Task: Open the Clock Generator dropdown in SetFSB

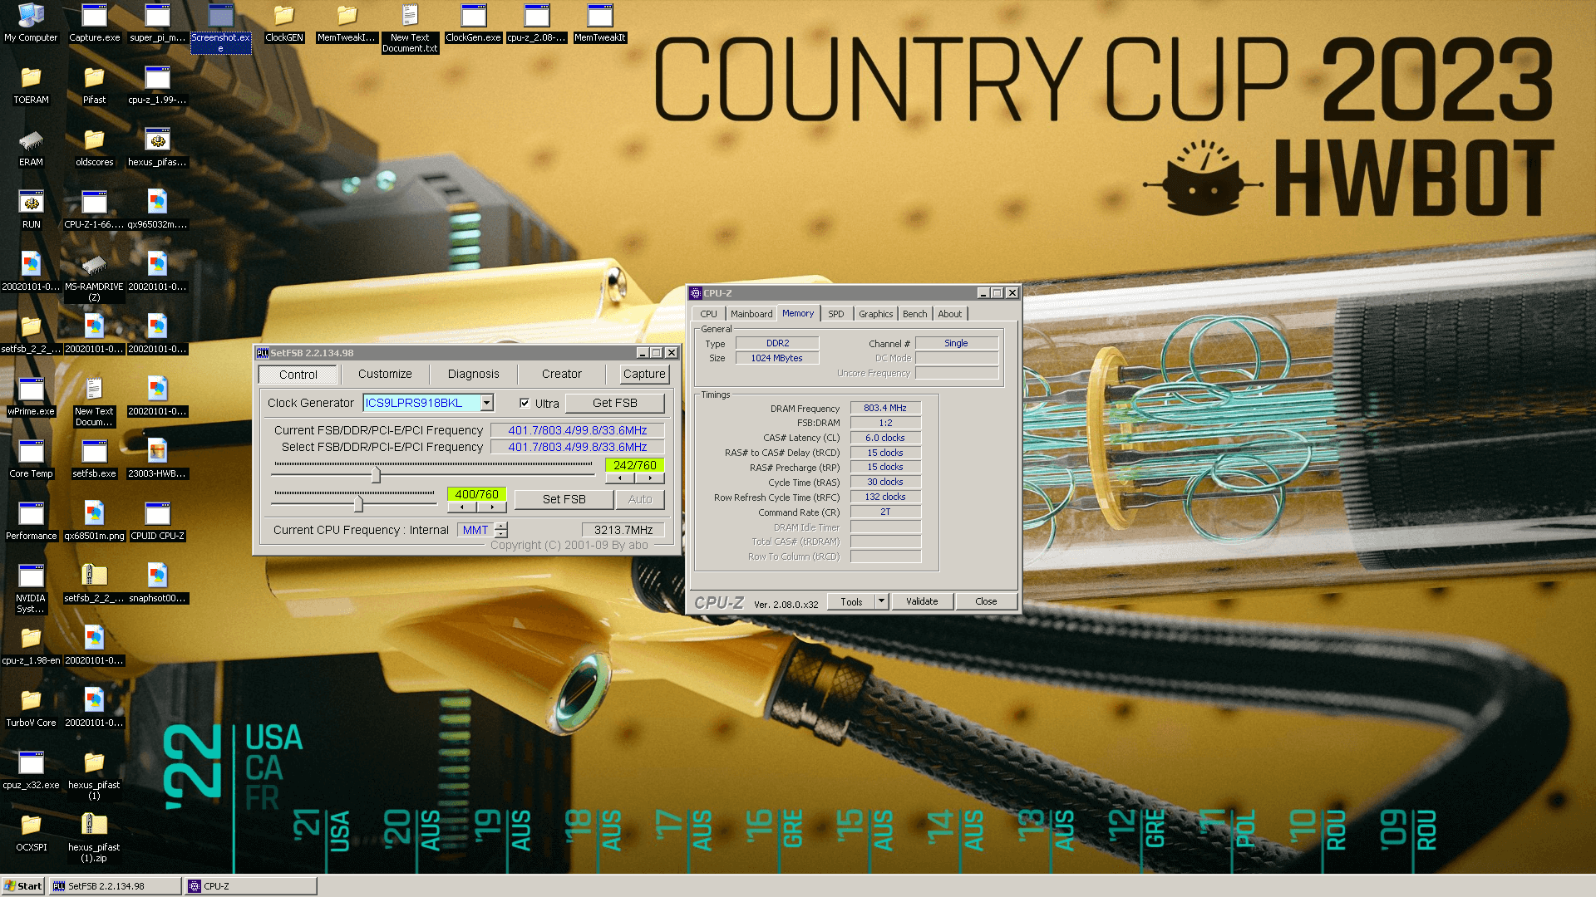Action: (x=487, y=403)
